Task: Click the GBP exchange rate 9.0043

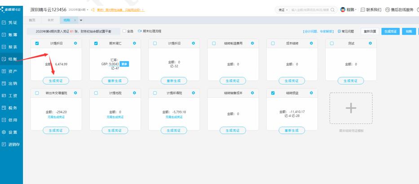Action: 114,64
